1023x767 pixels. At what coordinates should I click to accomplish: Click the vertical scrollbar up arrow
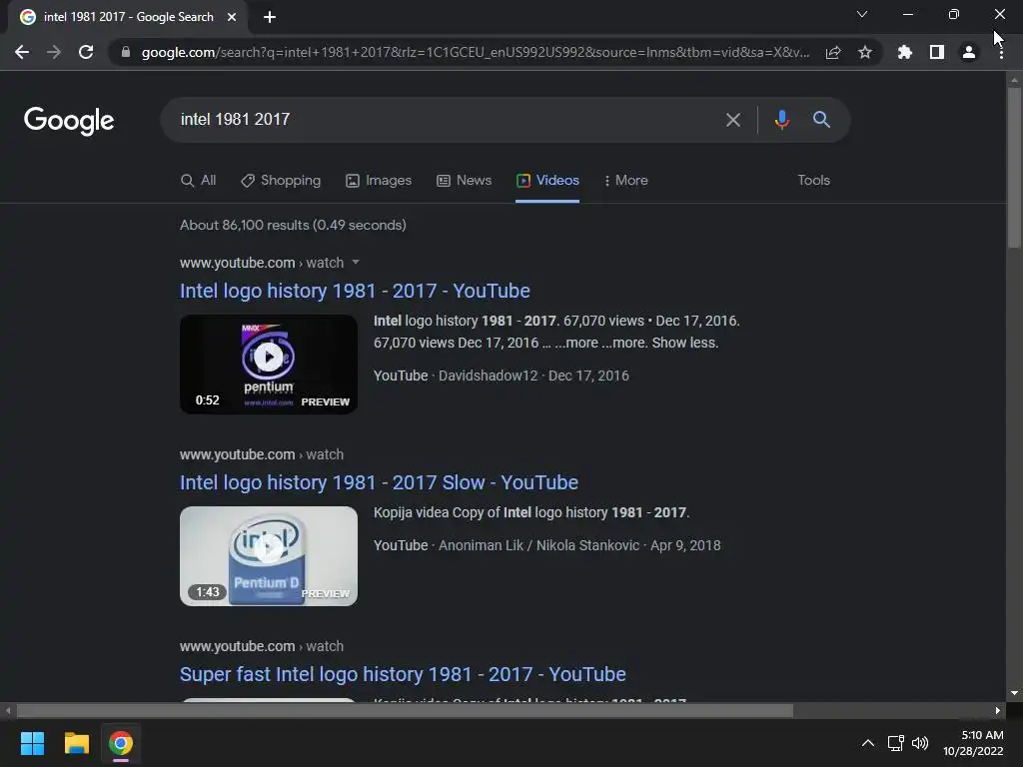pos(1014,80)
